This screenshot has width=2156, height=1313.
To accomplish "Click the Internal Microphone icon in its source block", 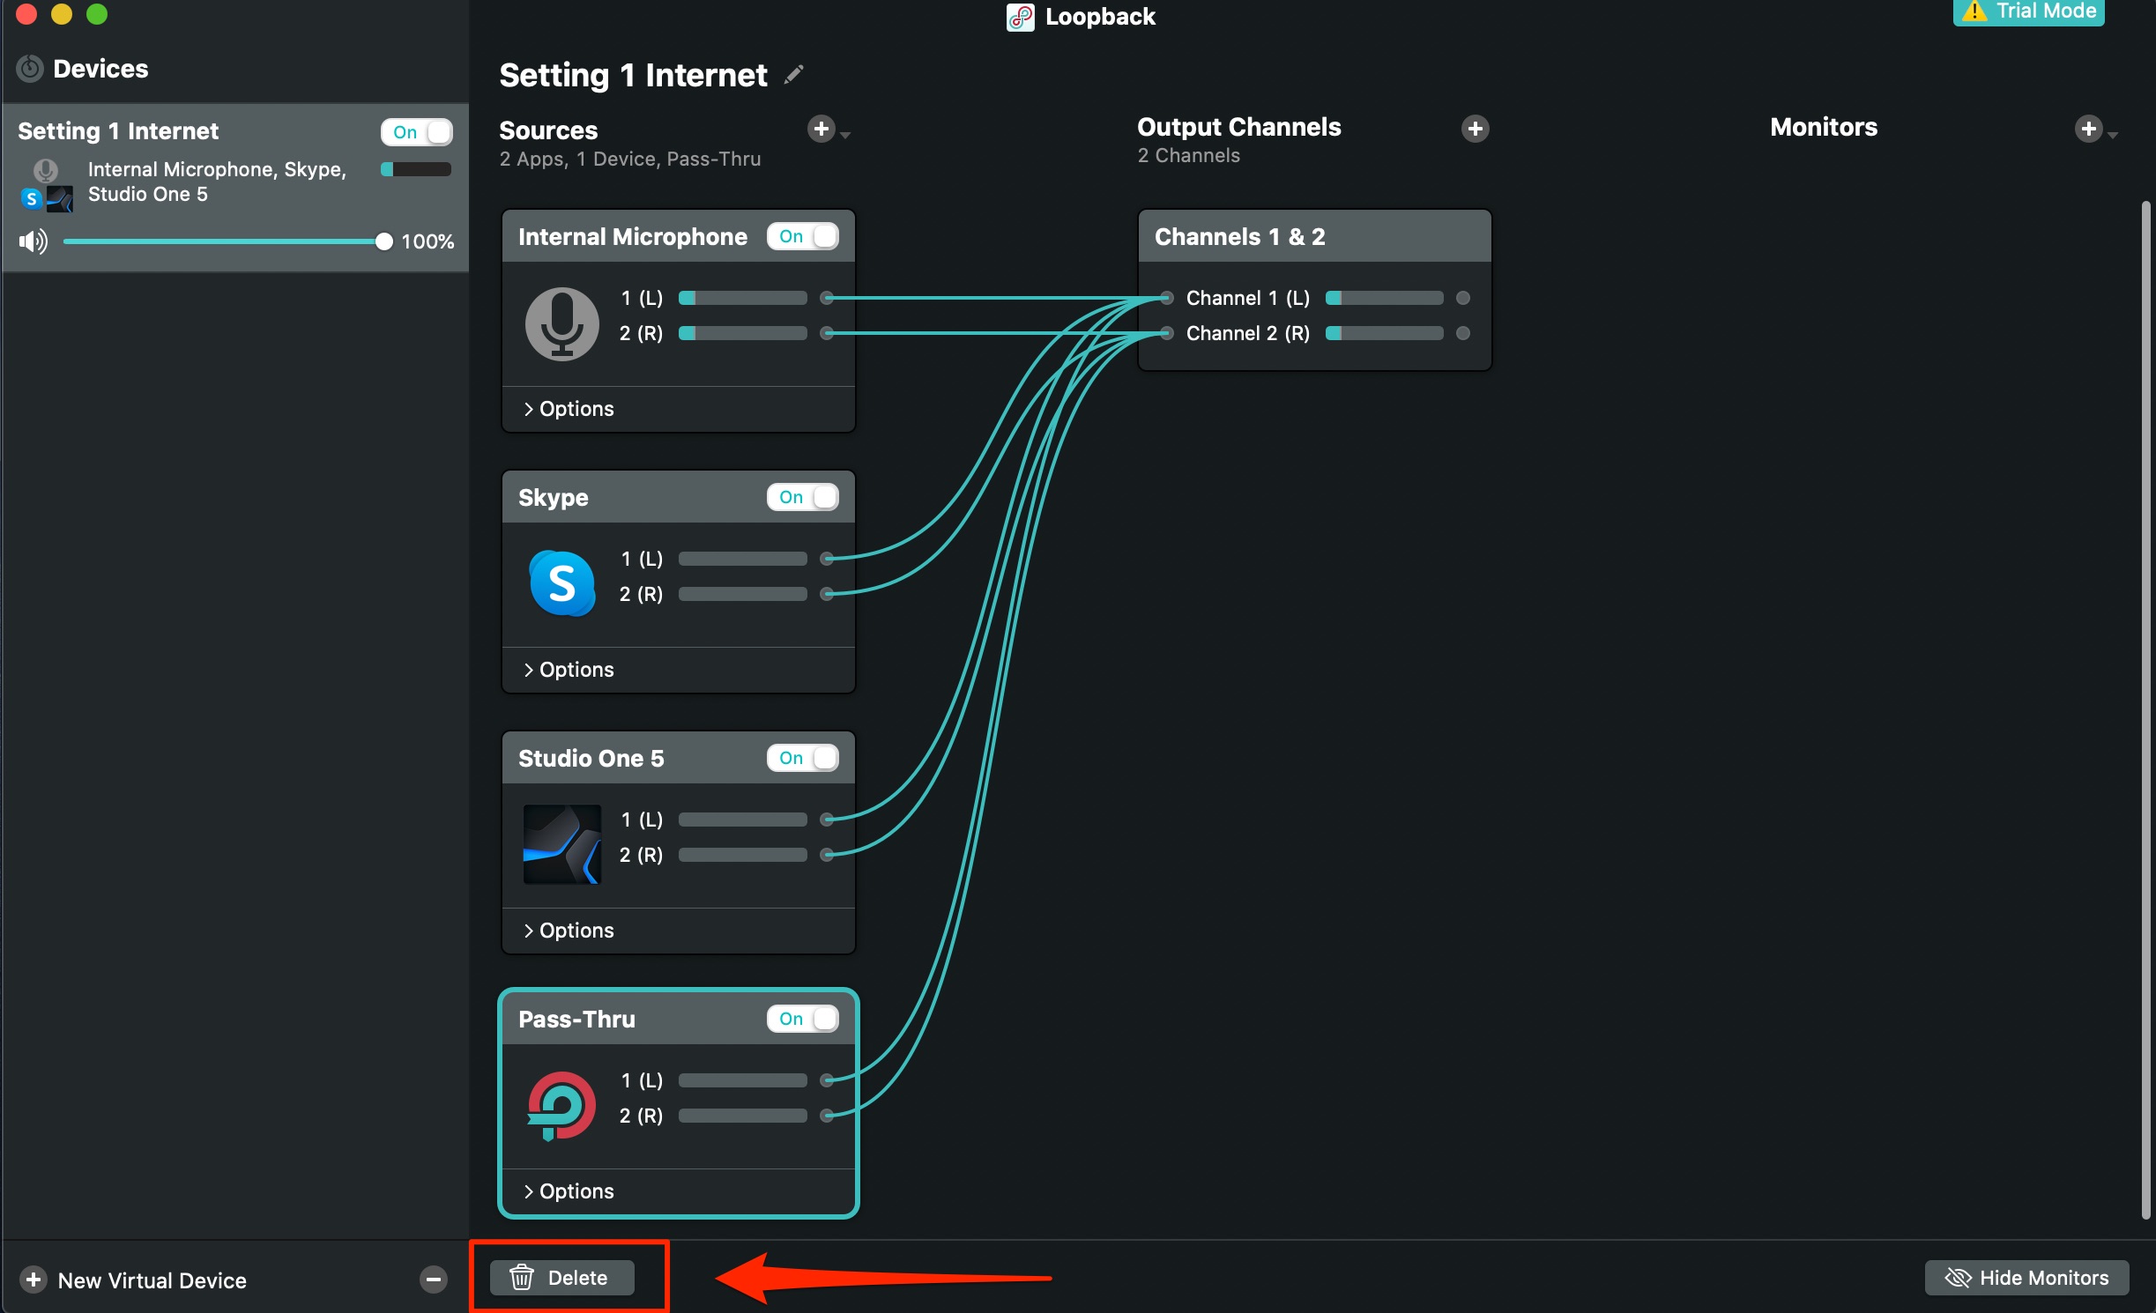I will tap(562, 323).
